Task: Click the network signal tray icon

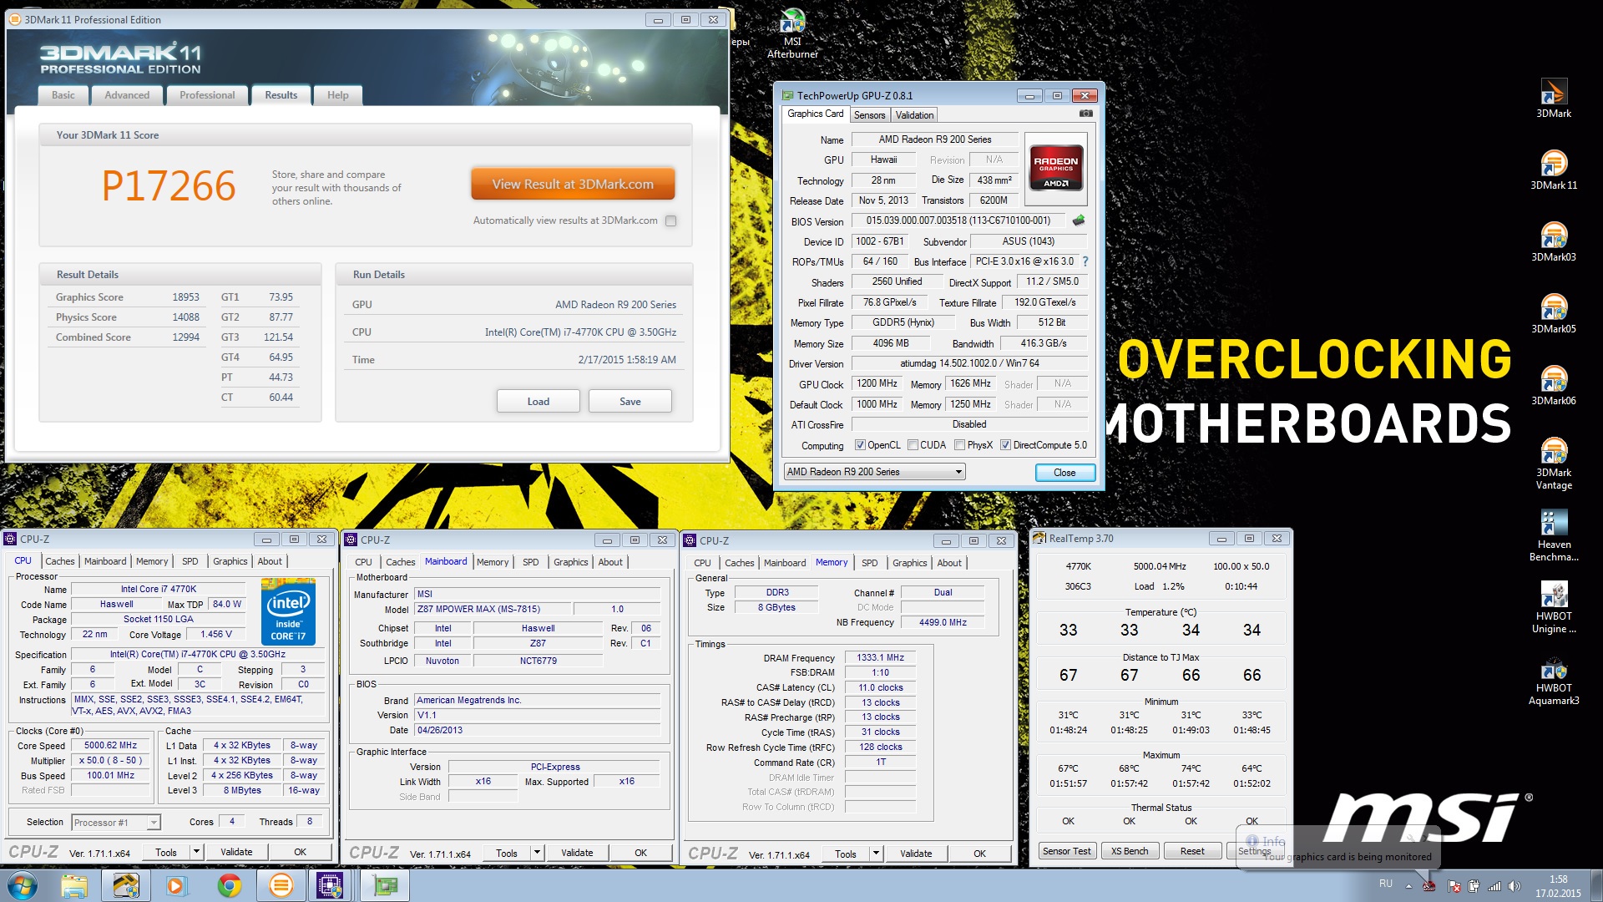Action: click(1494, 886)
